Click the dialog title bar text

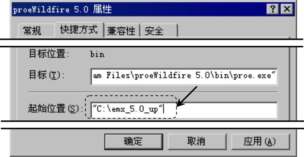(62, 9)
